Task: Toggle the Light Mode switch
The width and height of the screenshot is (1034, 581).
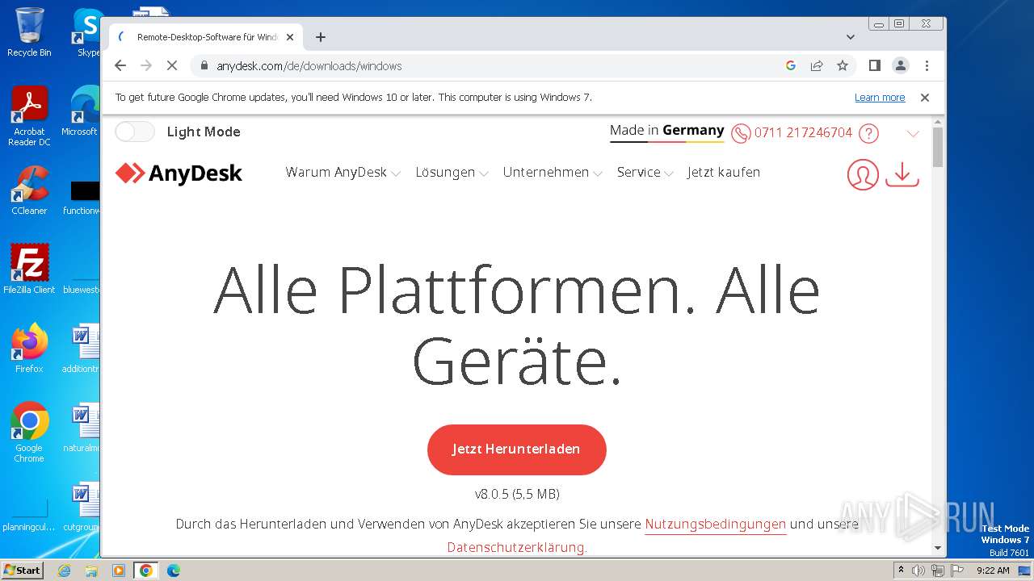Action: coord(134,132)
